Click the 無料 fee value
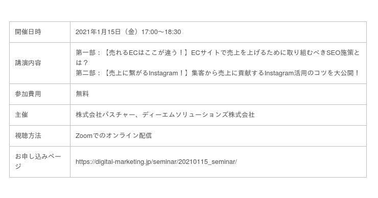The height and width of the screenshot is (198, 378). tap(82, 94)
